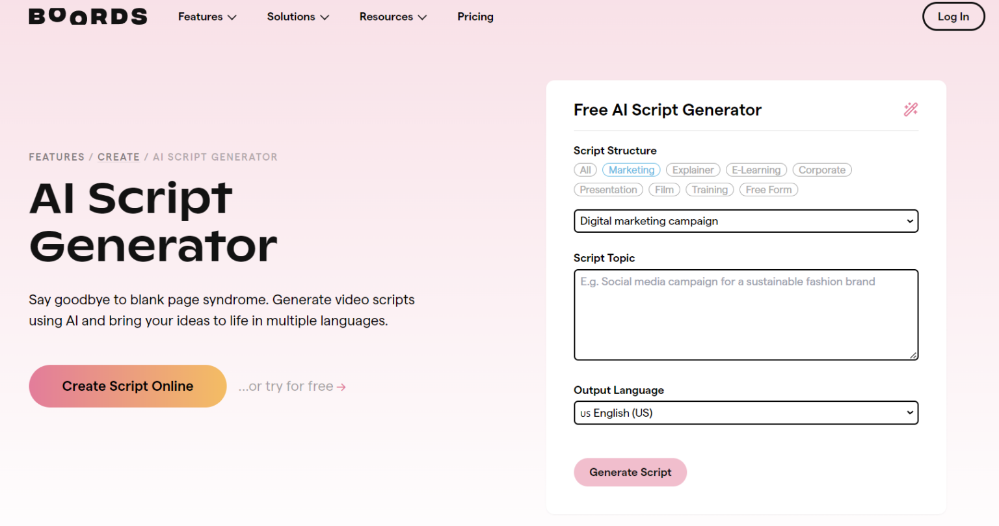Click the US flag in the language selector

(x=585, y=413)
